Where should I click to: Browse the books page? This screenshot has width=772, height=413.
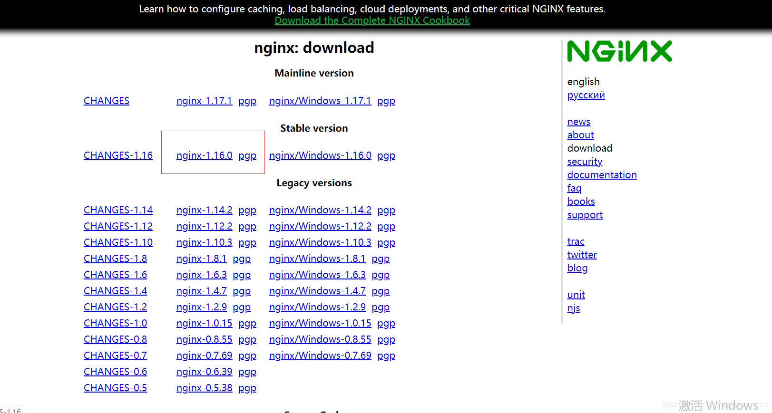(x=581, y=202)
